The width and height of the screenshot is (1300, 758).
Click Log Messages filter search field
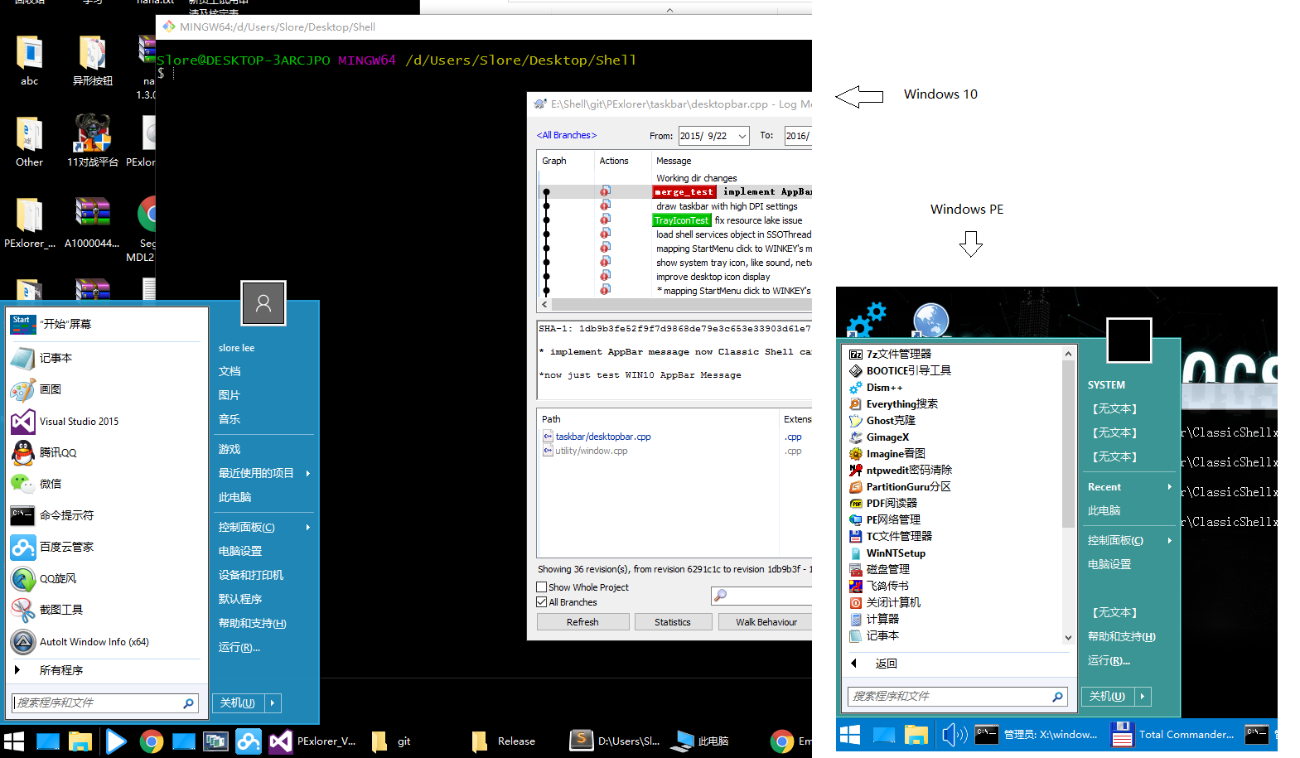coord(761,596)
